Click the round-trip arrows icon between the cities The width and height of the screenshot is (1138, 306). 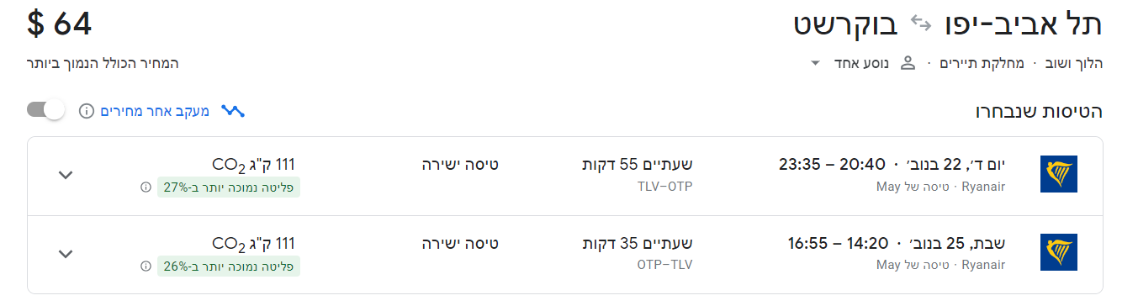pyautogui.click(x=921, y=24)
